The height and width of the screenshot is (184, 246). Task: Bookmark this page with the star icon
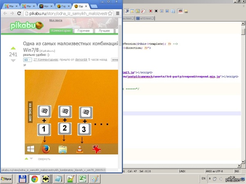point(109,14)
